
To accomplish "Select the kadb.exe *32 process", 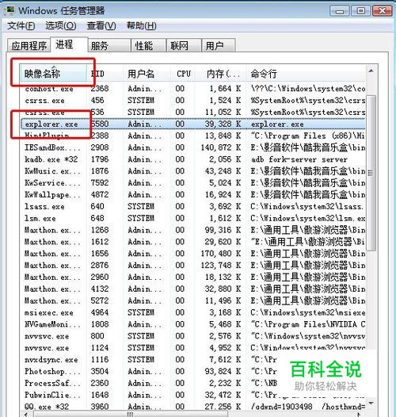I will (192, 159).
